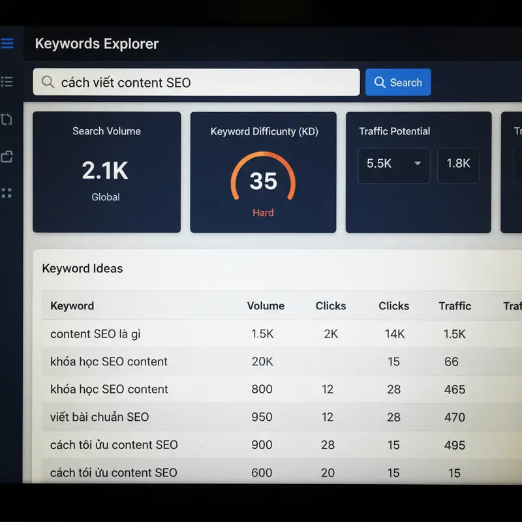Image resolution: width=522 pixels, height=522 pixels.
Task: Sort the table by the Traffic column
Action: 455,305
